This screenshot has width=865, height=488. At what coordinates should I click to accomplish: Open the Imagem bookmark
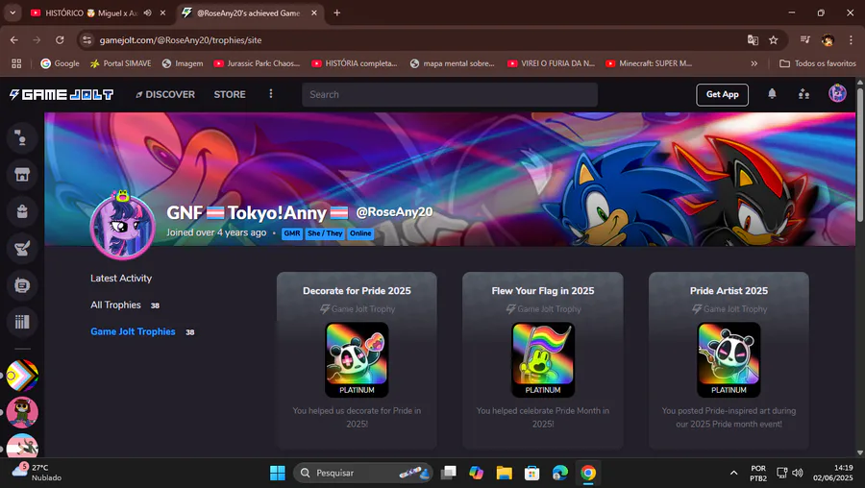point(183,63)
